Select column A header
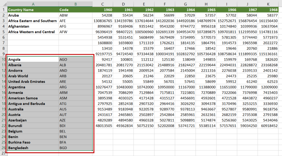Image resolution: width=282 pixels, height=156 pixels. pyautogui.click(x=33, y=4)
